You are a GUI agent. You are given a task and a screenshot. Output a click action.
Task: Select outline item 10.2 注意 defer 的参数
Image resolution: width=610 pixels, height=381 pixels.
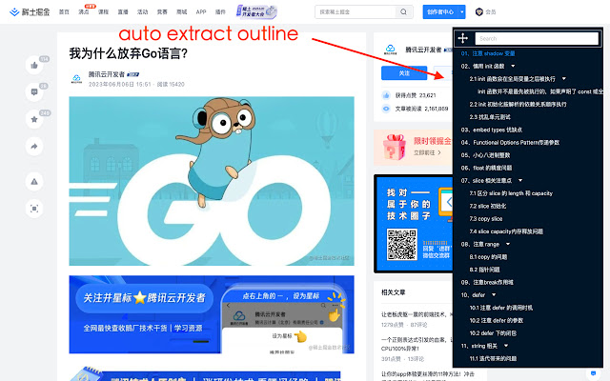click(x=496, y=320)
